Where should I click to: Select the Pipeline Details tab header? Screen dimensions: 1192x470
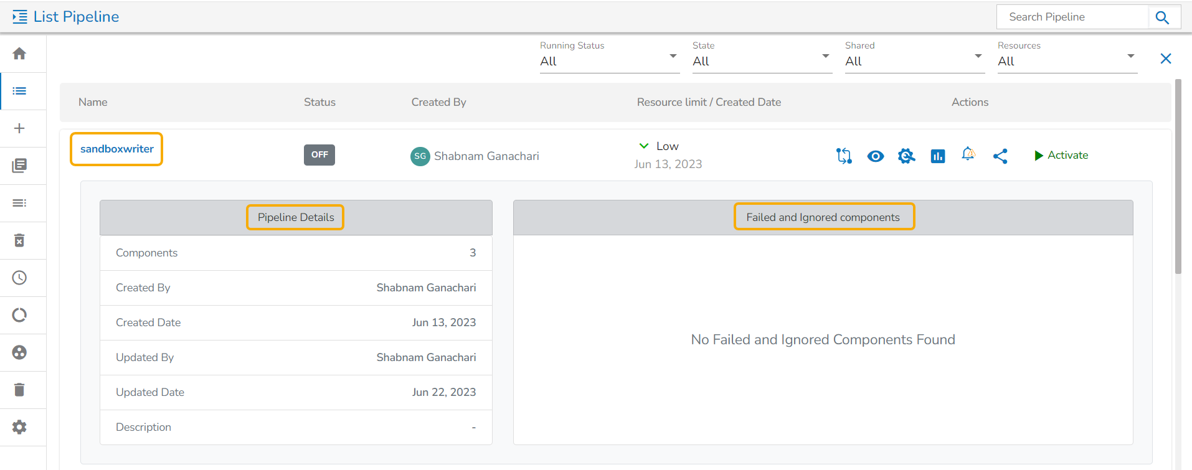click(x=295, y=217)
